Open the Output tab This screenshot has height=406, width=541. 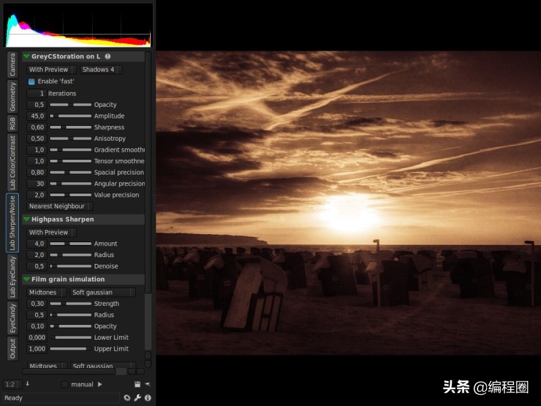click(13, 348)
